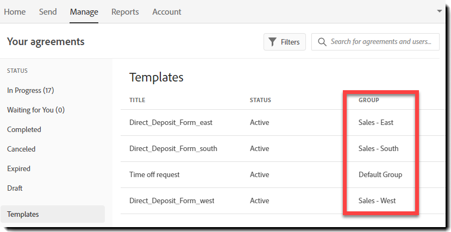Image resolution: width=451 pixels, height=232 pixels.
Task: Sort templates by Title column header
Action: click(x=137, y=100)
